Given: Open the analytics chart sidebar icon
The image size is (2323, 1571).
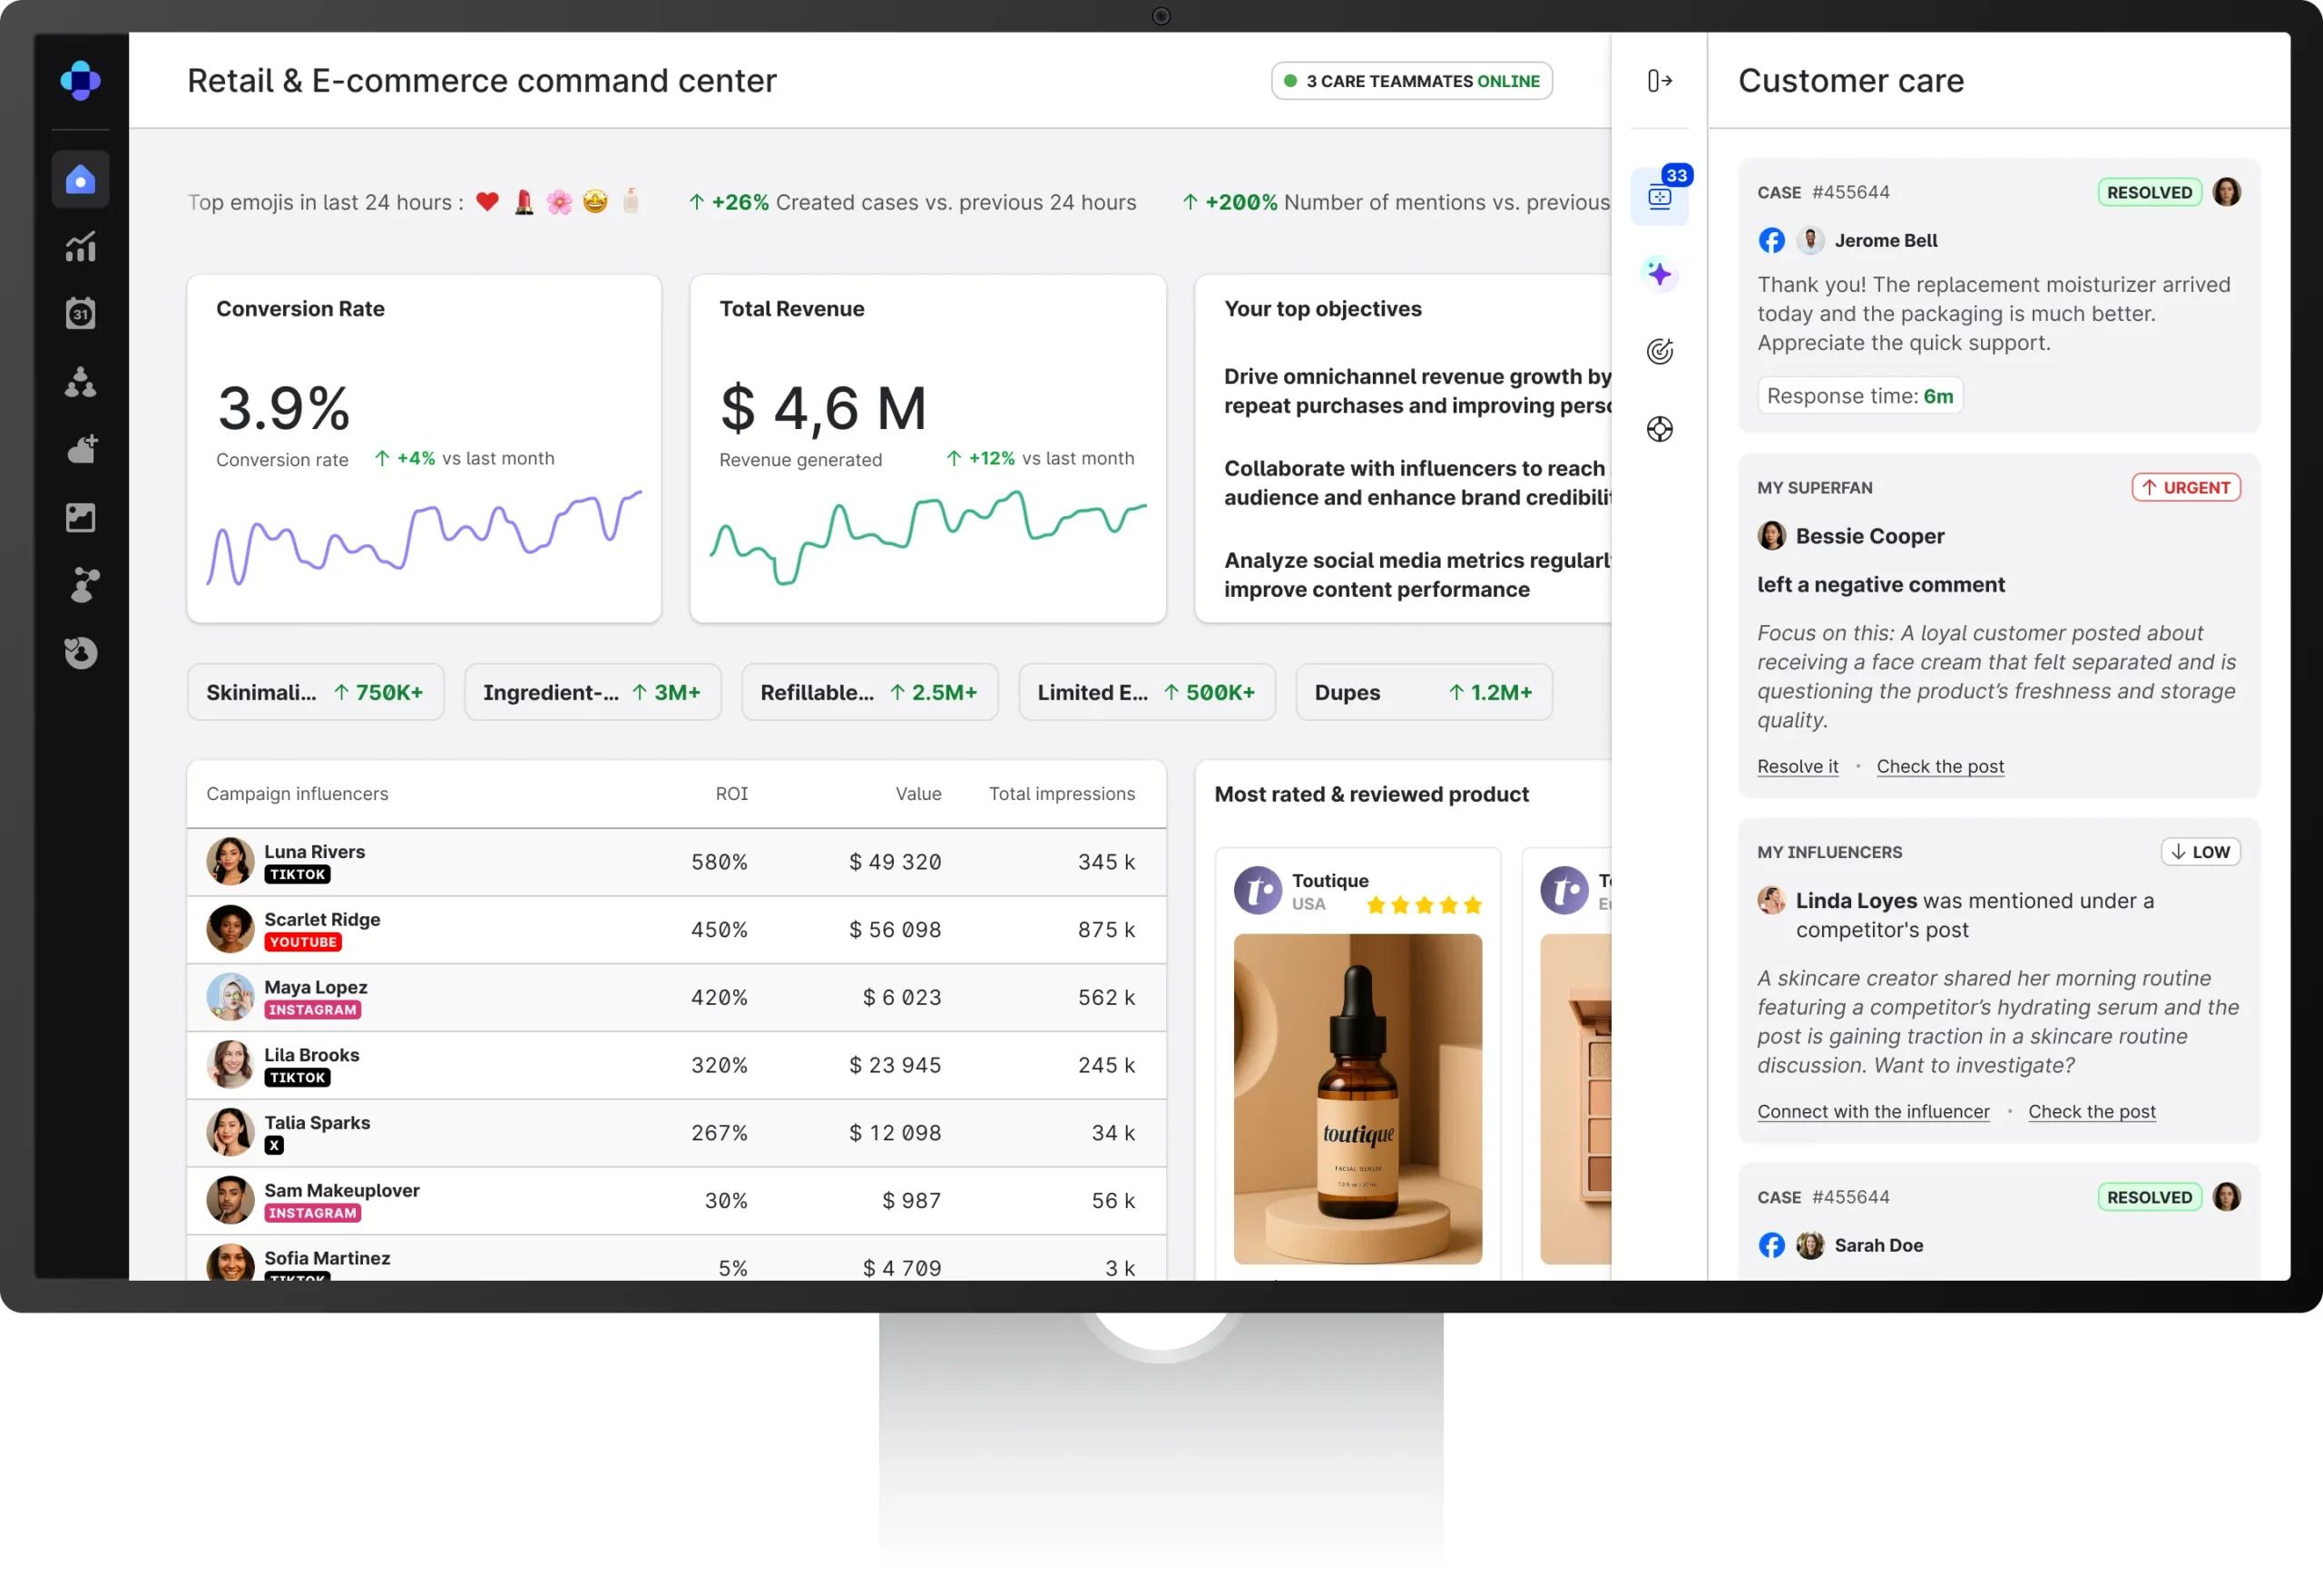Looking at the screenshot, I should [80, 246].
